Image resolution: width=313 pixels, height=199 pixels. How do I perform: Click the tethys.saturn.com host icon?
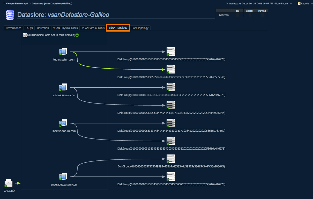pos(63,52)
